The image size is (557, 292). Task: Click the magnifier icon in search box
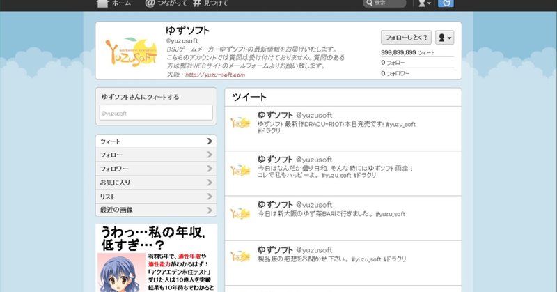click(370, 3)
